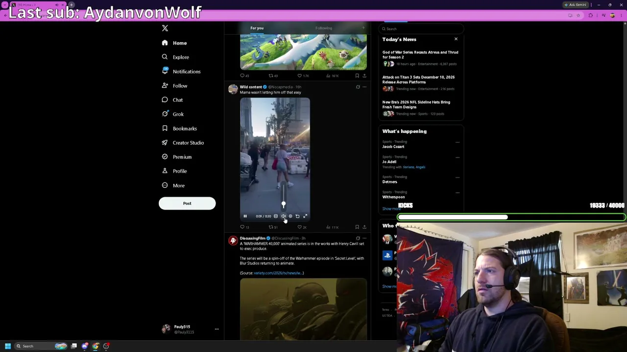Toggle captions on the video player

[x=276, y=216]
